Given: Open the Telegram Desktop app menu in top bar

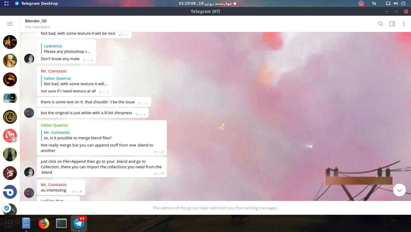Looking at the screenshot, I should pyautogui.click(x=36, y=4).
